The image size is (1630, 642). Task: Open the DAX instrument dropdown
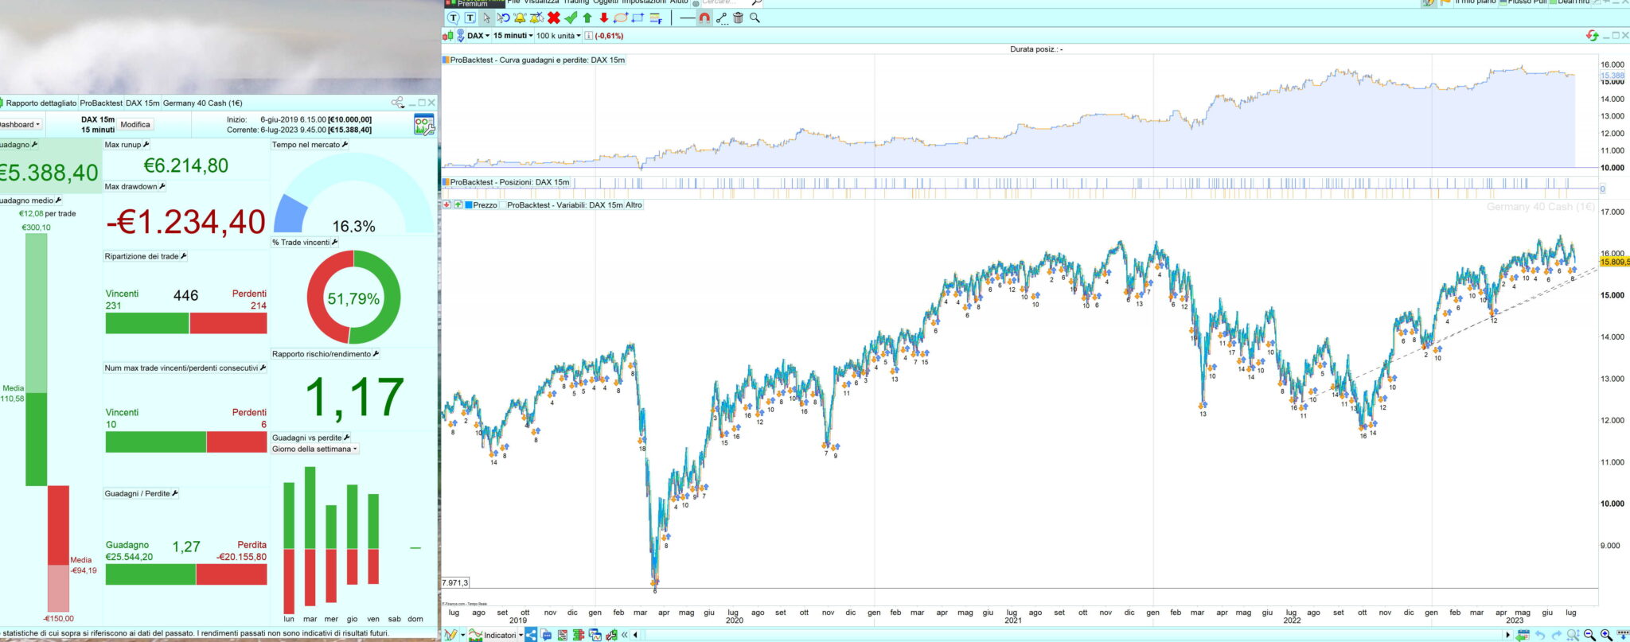[478, 36]
